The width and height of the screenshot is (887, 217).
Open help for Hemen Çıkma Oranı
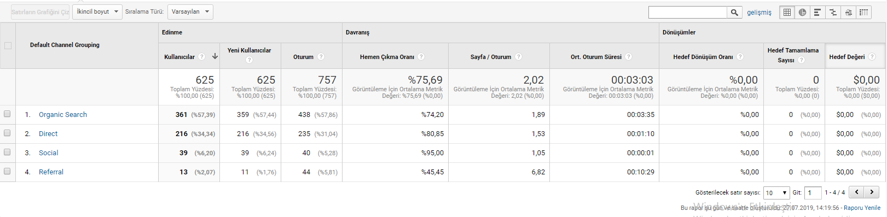coord(421,57)
